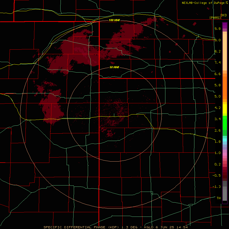
Task: Click the 8.2 scale value
Action: [x=218, y=51]
